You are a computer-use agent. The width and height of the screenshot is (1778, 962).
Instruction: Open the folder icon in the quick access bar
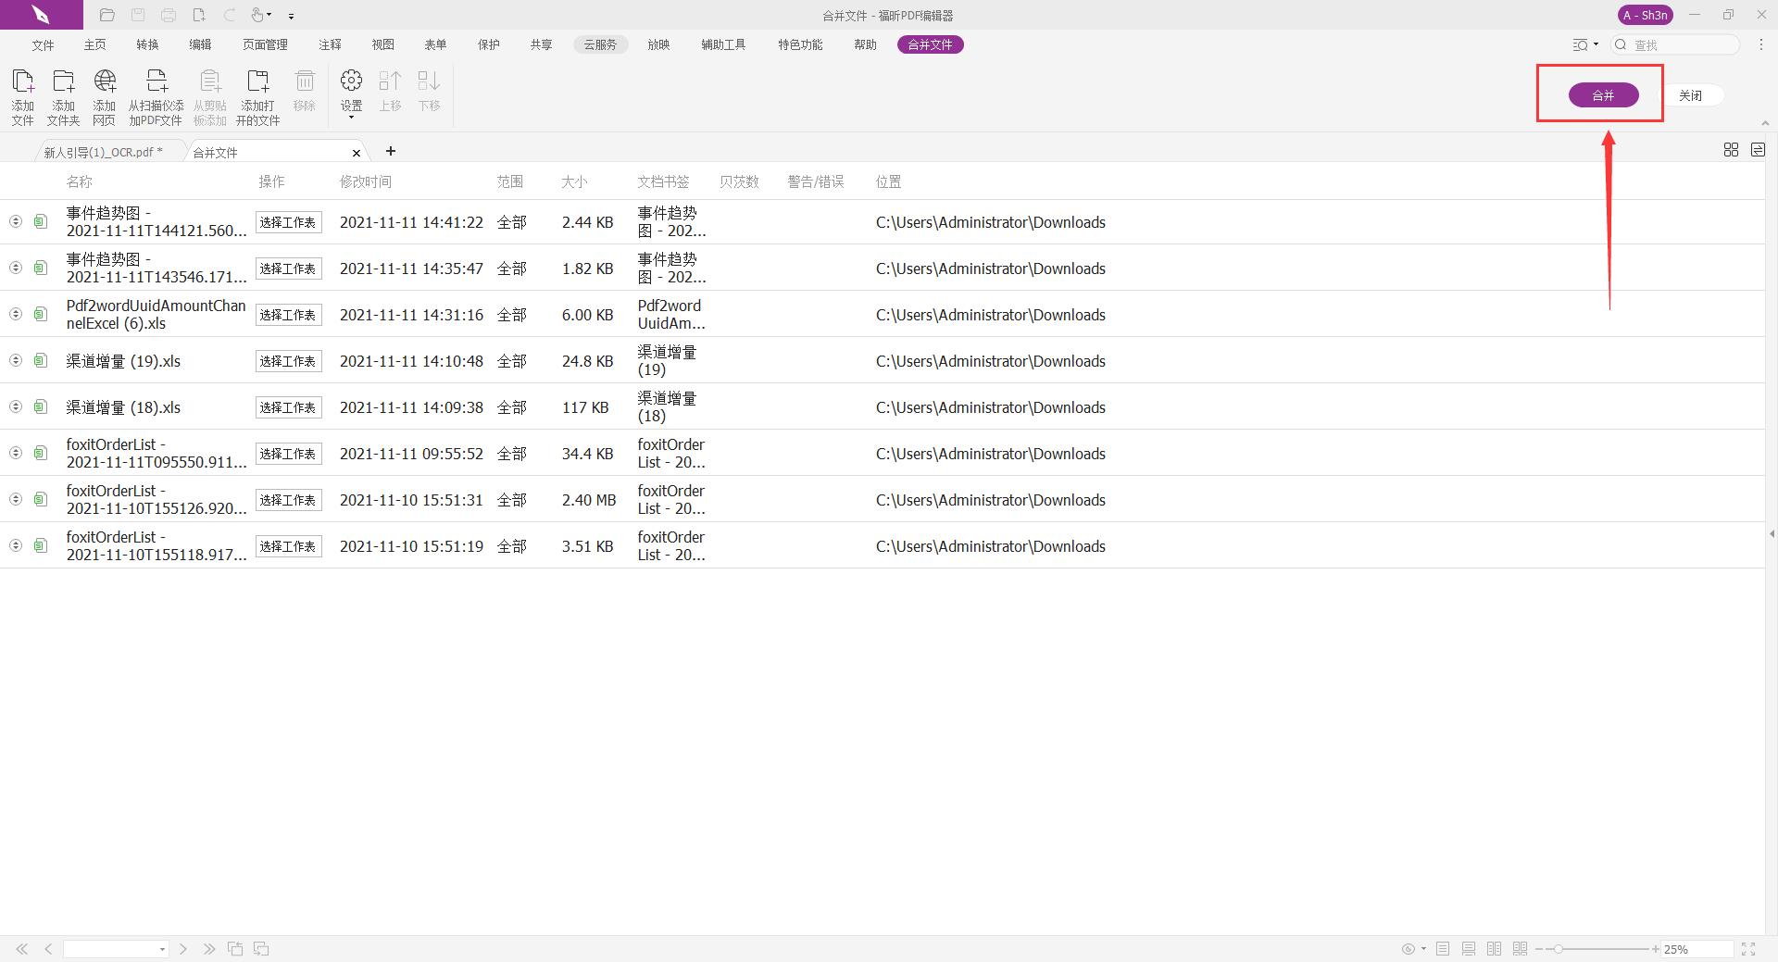106,15
